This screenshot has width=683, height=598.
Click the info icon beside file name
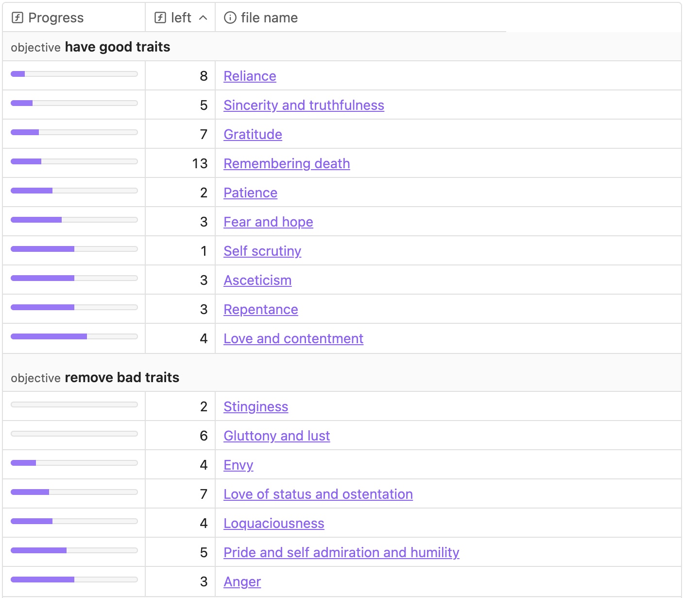230,18
